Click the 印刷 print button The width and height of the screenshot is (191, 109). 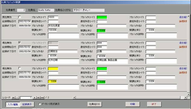(x=133, y=104)
